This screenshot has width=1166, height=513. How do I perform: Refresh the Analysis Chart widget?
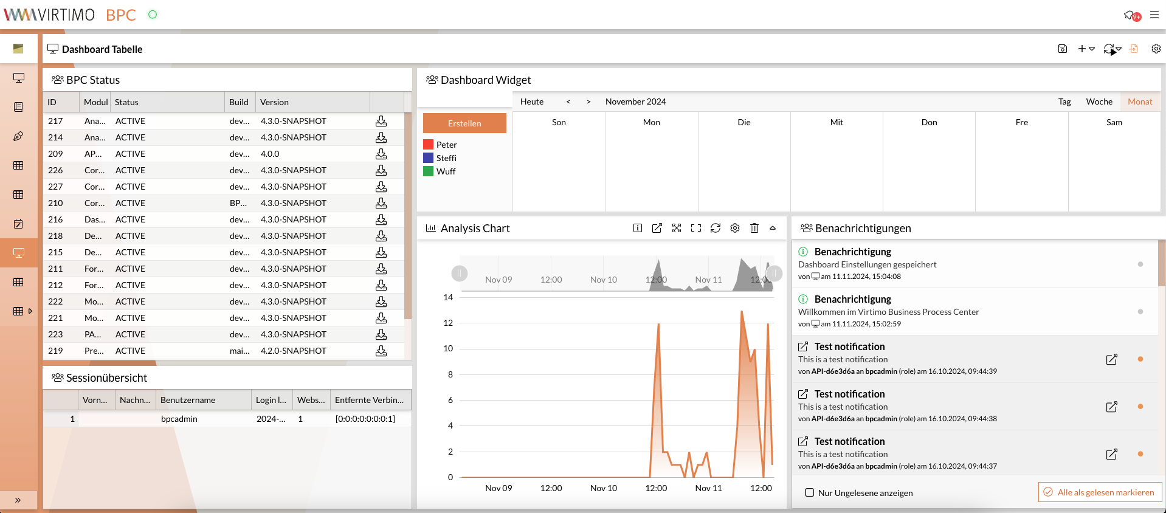[x=715, y=228]
